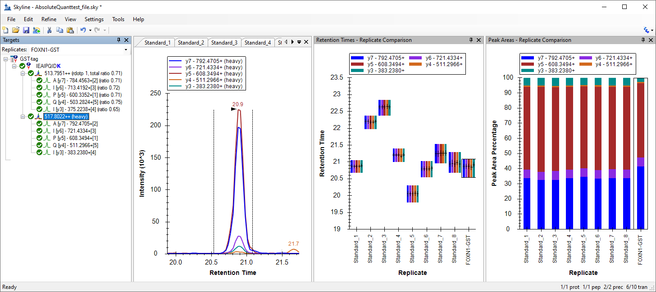This screenshot has width=656, height=292.
Task: Open the Settings menu
Action: point(94,19)
